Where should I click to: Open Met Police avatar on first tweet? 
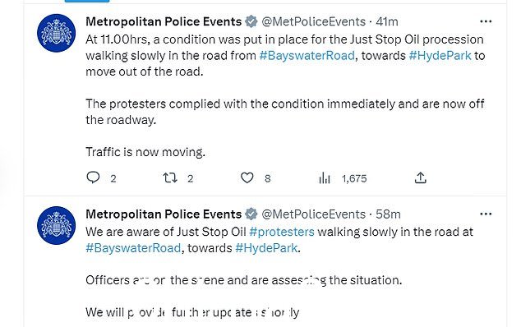click(x=56, y=33)
